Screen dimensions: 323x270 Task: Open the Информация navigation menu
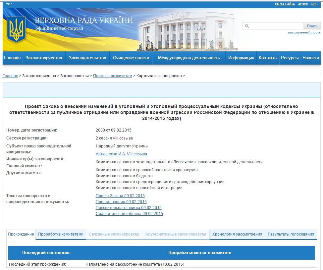point(241,58)
